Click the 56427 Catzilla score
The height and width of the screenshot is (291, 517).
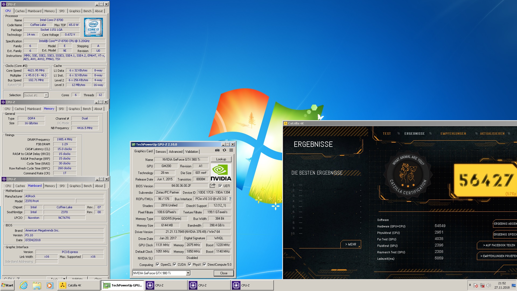(486, 180)
